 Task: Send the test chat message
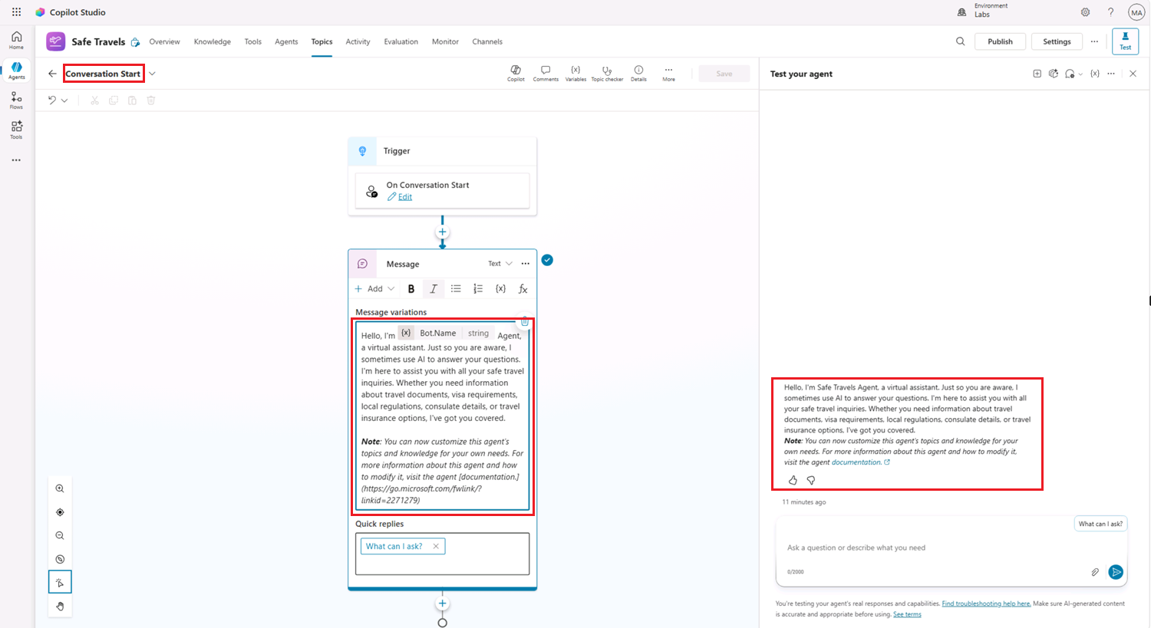[x=1116, y=572]
